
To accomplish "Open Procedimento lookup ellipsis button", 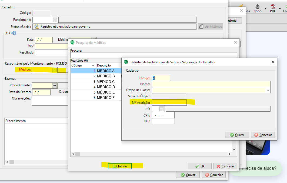I will pos(54,85).
